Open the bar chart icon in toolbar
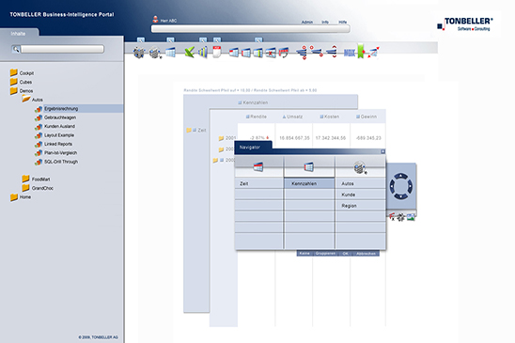The height and width of the screenshot is (343, 515). pos(203,53)
